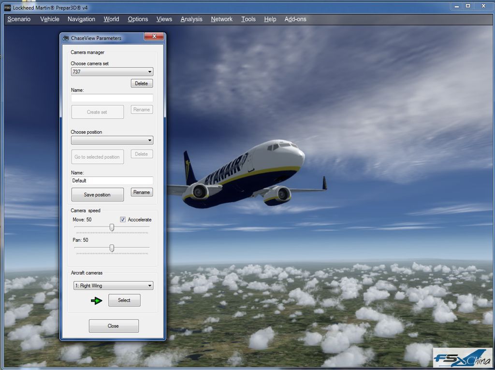Expand the Choose camera set dropdown
This screenshot has width=495, height=370.
point(112,71)
